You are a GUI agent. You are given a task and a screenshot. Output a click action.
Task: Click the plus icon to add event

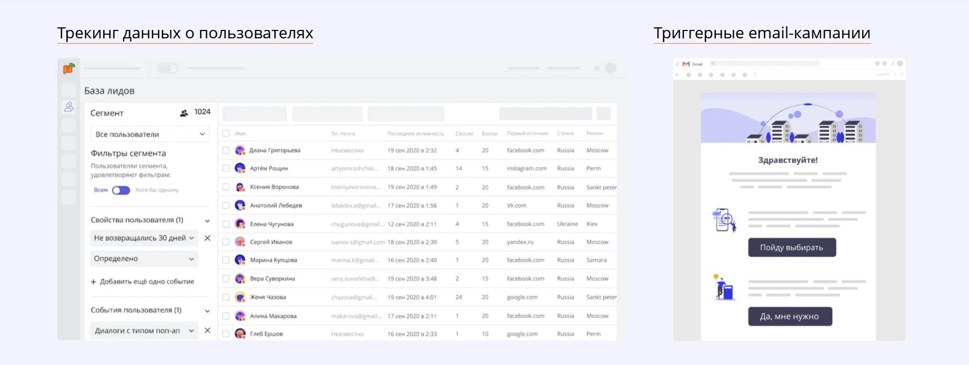[94, 282]
